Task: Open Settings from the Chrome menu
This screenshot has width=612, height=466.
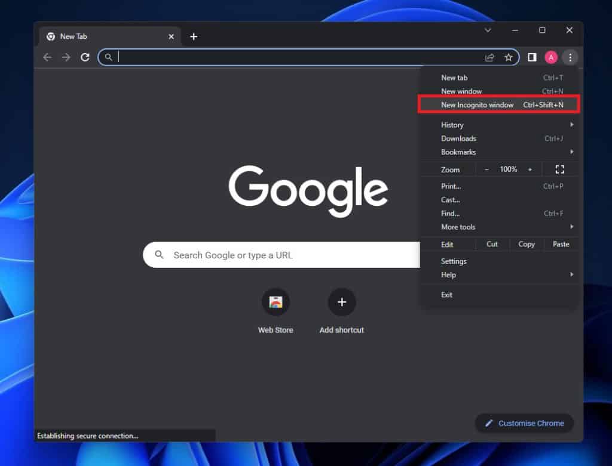Action: click(454, 261)
